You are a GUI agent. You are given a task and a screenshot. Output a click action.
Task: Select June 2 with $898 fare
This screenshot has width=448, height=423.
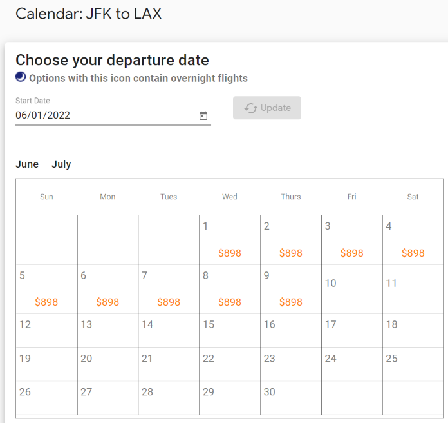tap(291, 240)
